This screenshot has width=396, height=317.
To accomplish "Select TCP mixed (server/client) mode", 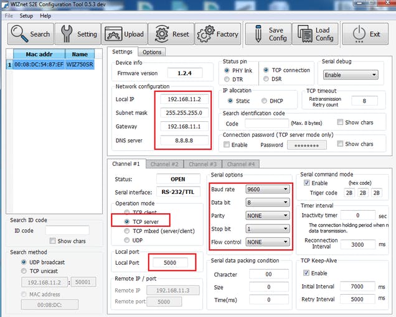I will coord(127,231).
